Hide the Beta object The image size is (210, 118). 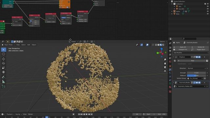click(x=208, y=14)
